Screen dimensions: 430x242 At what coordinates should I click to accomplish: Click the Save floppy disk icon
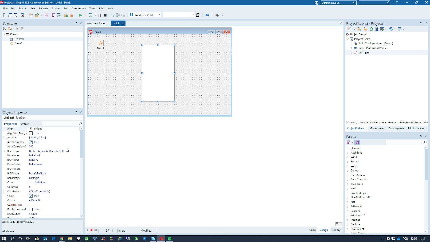pyautogui.click(x=46, y=15)
